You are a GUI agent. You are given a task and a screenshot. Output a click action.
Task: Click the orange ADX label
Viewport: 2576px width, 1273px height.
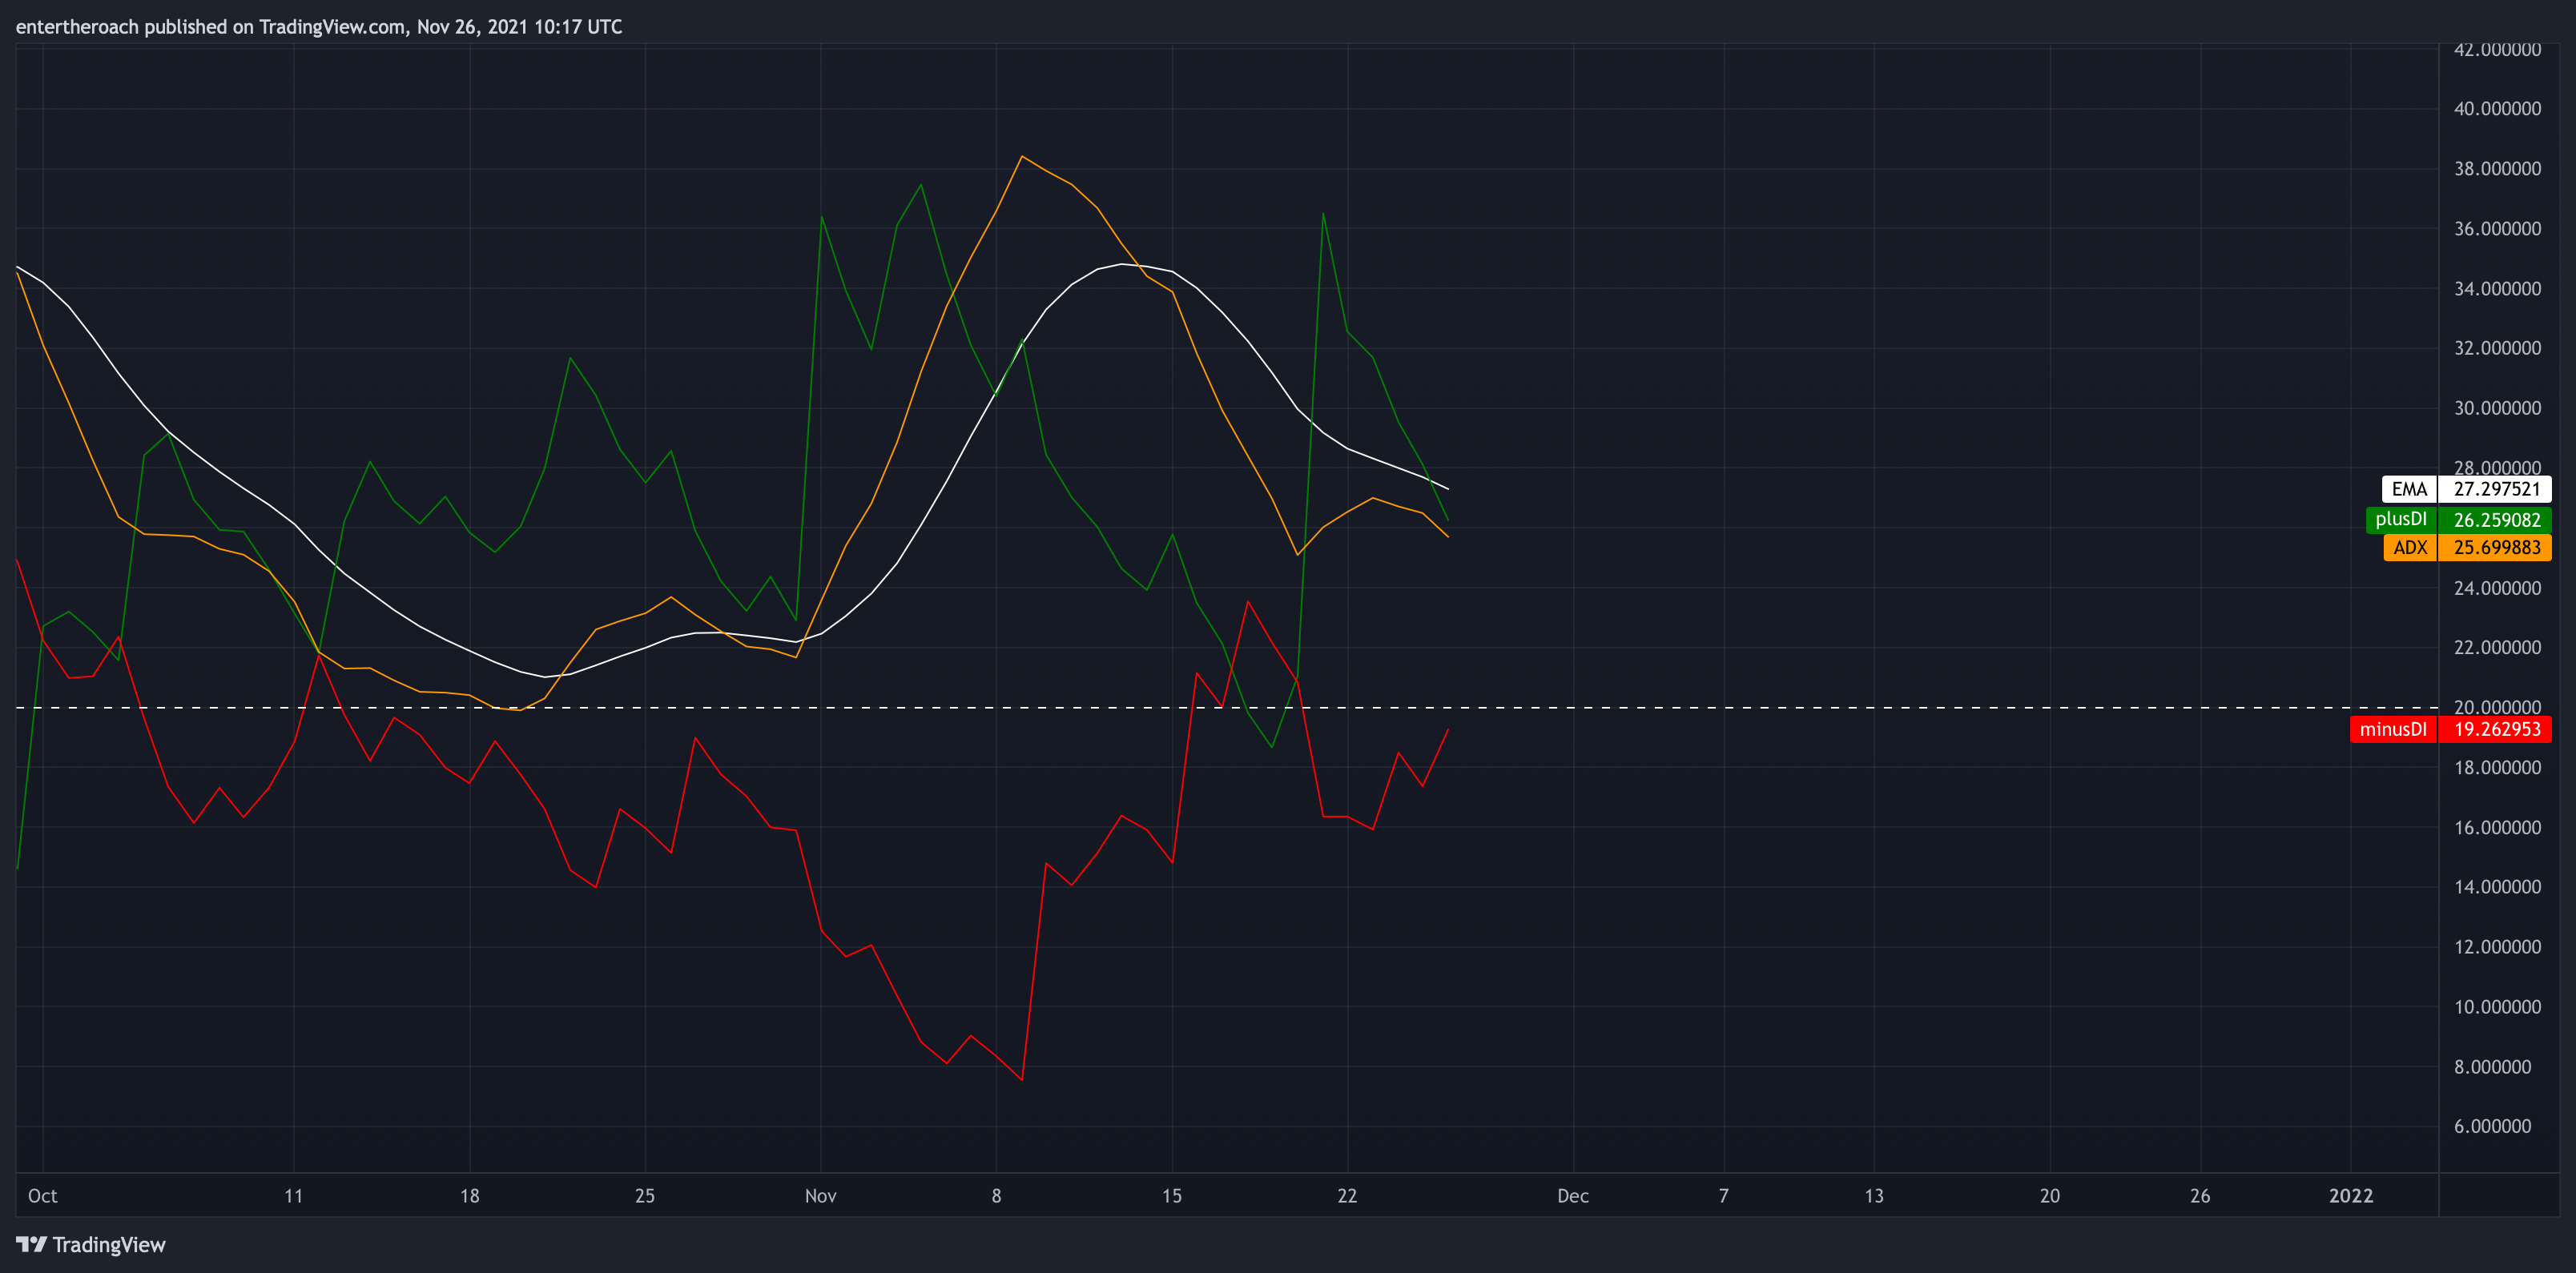pyautogui.click(x=2410, y=548)
